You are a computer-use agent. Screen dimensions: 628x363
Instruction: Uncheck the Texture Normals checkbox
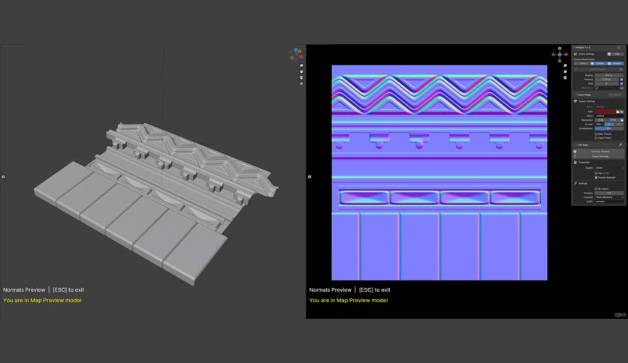pyautogui.click(x=596, y=178)
